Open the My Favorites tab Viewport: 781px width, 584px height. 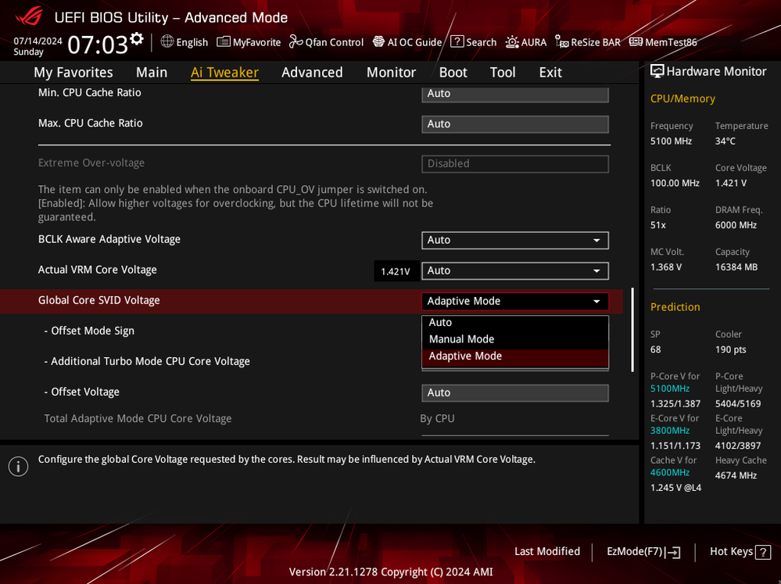point(73,72)
